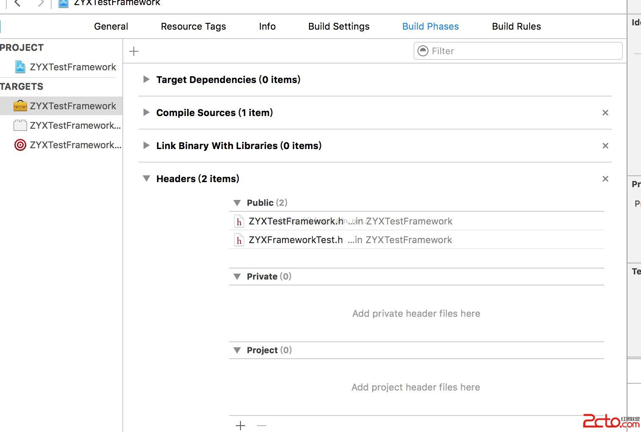Remove the Headers build phase
This screenshot has height=432, width=641.
click(605, 179)
